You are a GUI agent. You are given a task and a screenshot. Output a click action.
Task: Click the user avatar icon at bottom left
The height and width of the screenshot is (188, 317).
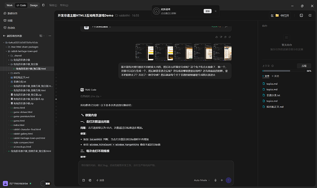(x=6, y=183)
